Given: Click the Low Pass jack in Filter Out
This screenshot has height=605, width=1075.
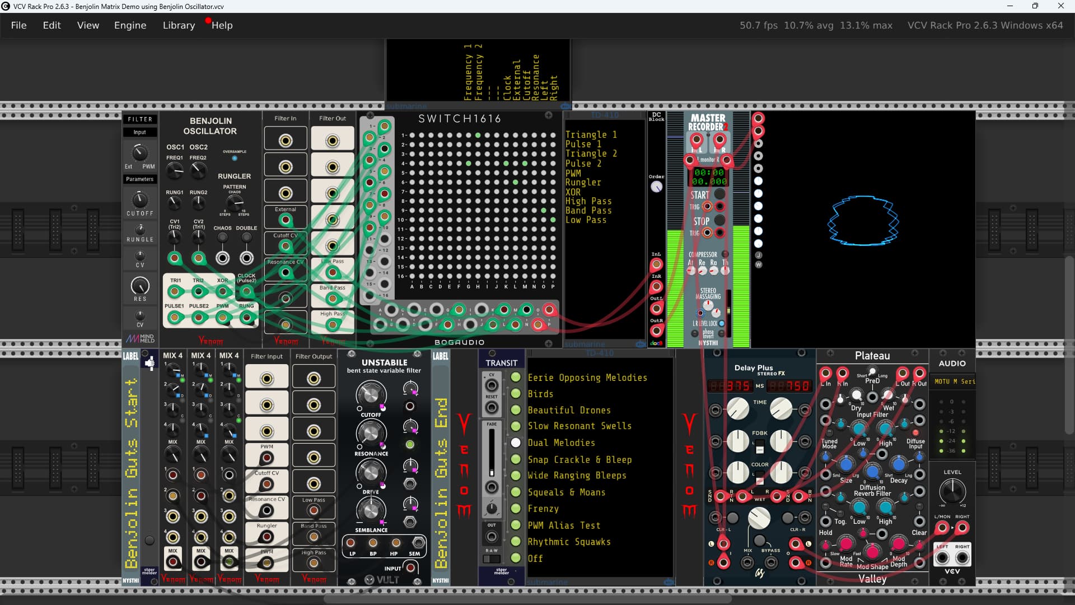Looking at the screenshot, I should click(x=333, y=272).
